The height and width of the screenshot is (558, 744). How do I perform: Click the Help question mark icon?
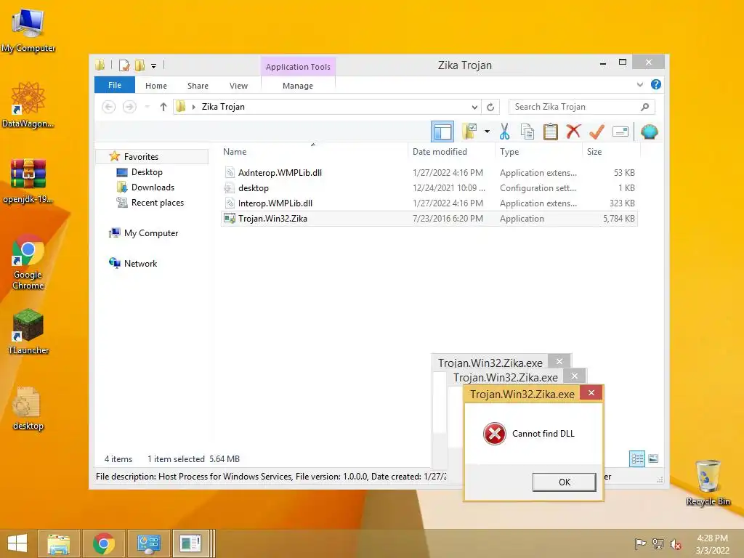pyautogui.click(x=656, y=84)
